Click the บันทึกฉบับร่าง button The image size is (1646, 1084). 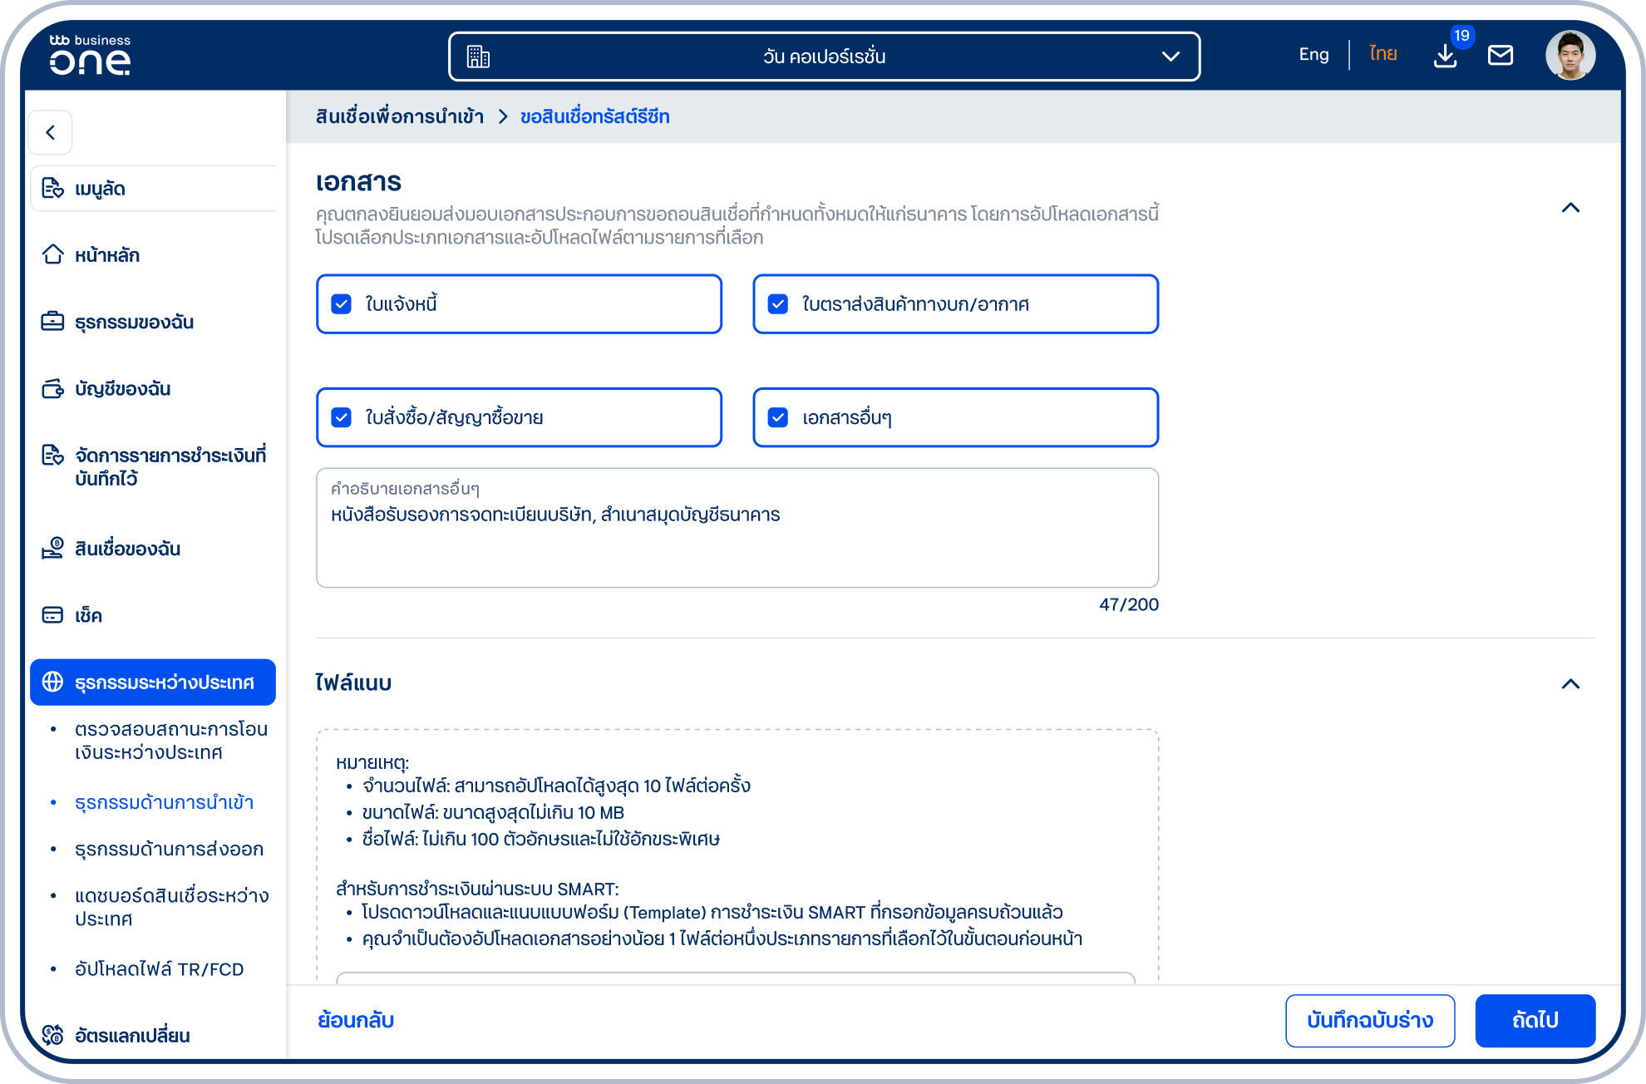pos(1370,1021)
